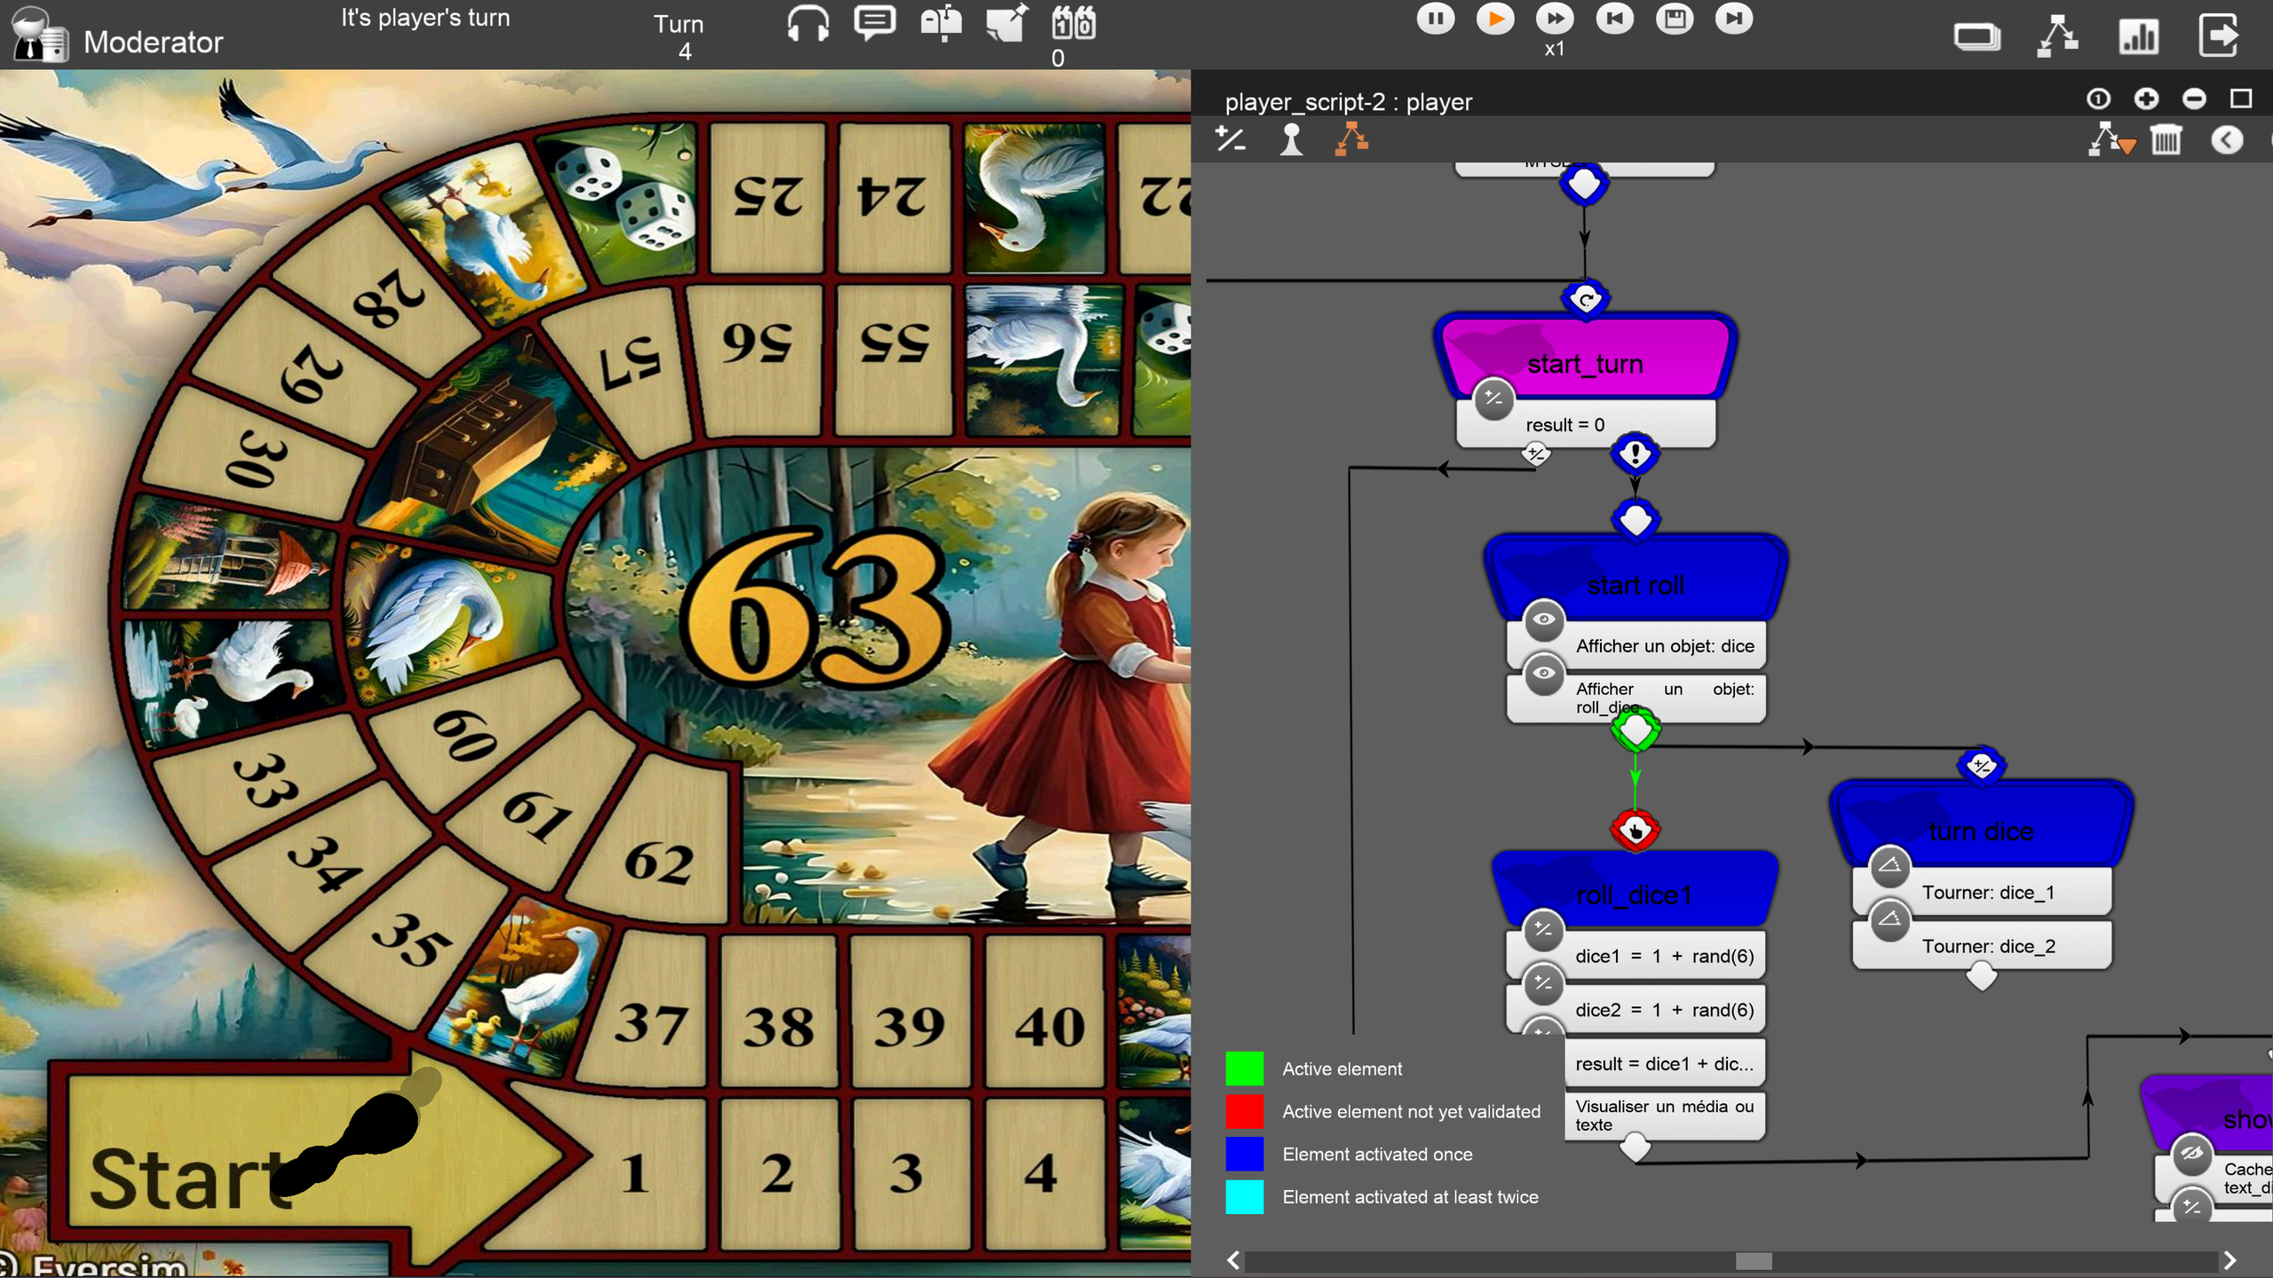
Task: Click eye icon beside 'Afficher un objet: dice'
Action: click(1544, 619)
